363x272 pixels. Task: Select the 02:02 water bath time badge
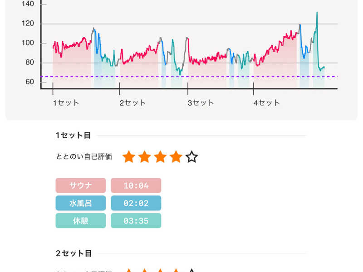point(136,203)
